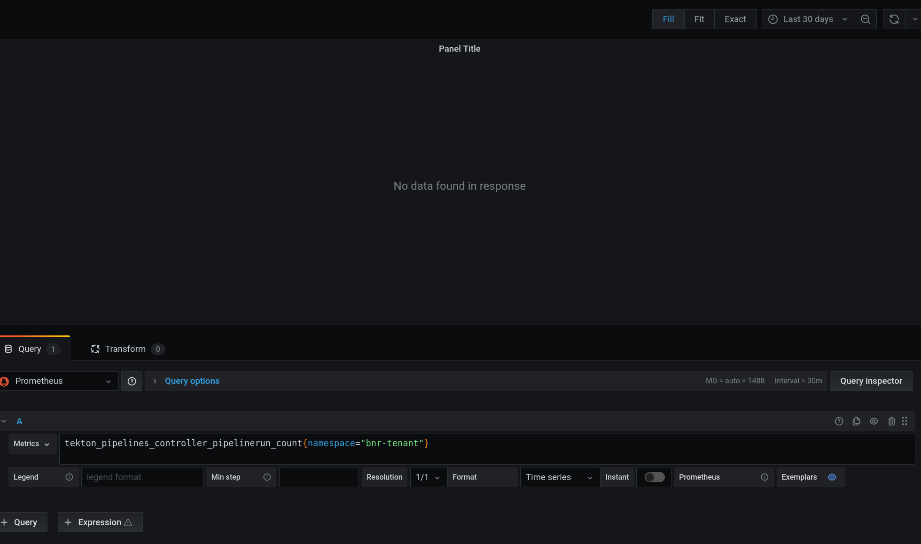921x544 pixels.
Task: Hide query A using the eye icon
Action: 874,421
